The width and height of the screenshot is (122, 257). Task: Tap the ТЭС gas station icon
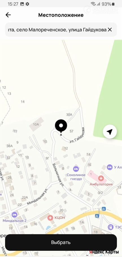[110, 227]
